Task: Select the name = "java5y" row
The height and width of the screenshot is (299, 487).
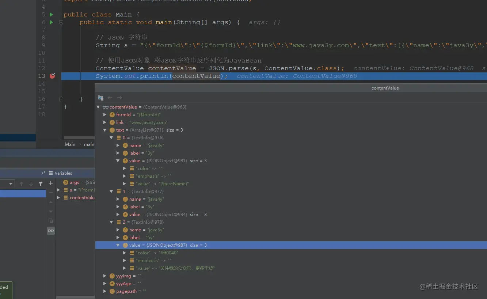Action: pos(291,230)
